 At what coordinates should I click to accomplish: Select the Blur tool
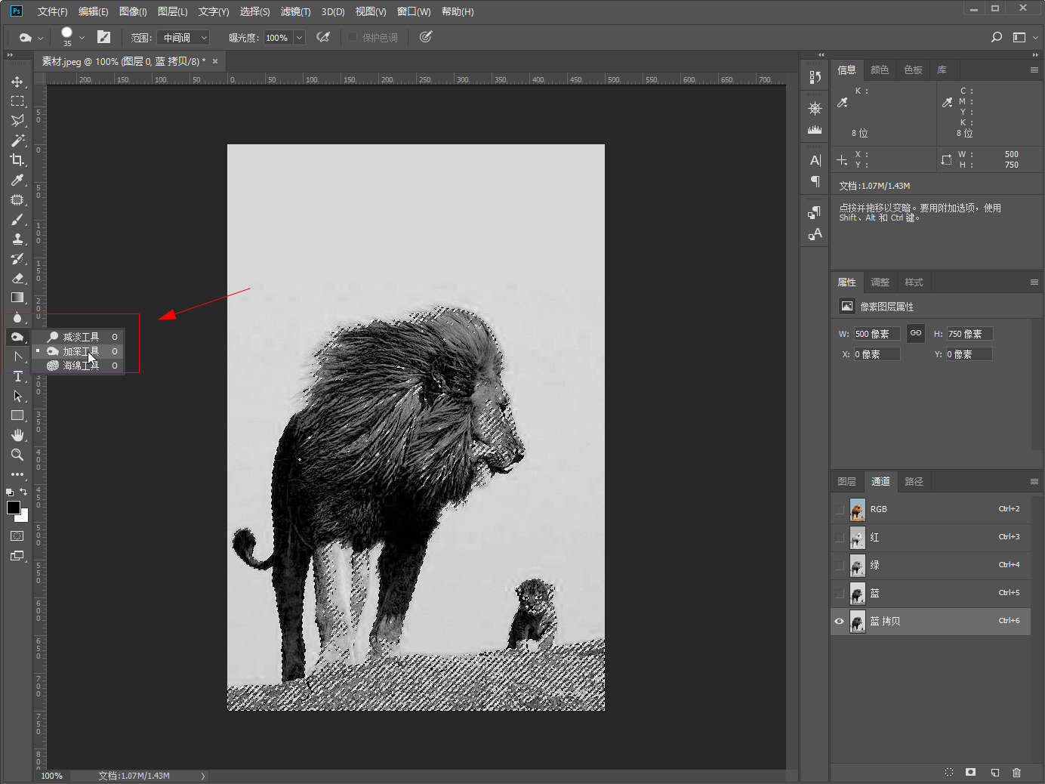[17, 317]
